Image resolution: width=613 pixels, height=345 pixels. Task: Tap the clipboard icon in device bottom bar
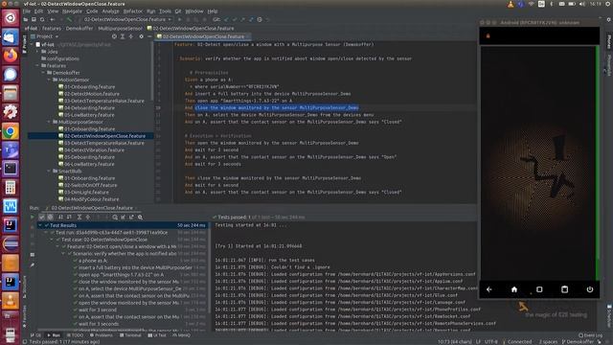click(x=564, y=289)
